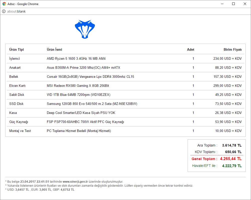Click the 88,20 USD + KDV price
251x200 pixels.
click(228, 68)
